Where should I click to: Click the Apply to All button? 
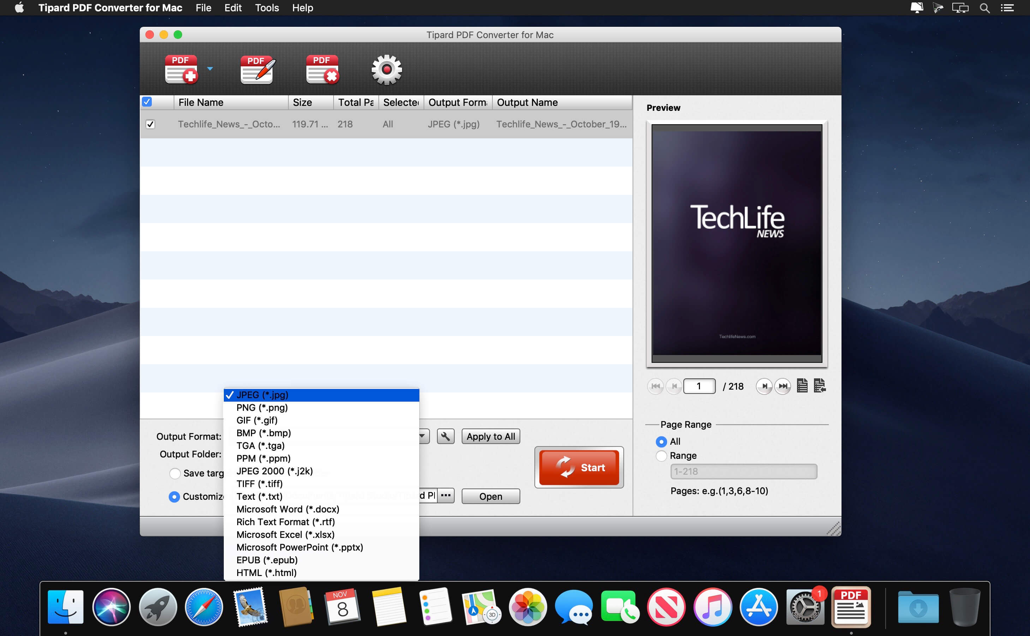(491, 436)
